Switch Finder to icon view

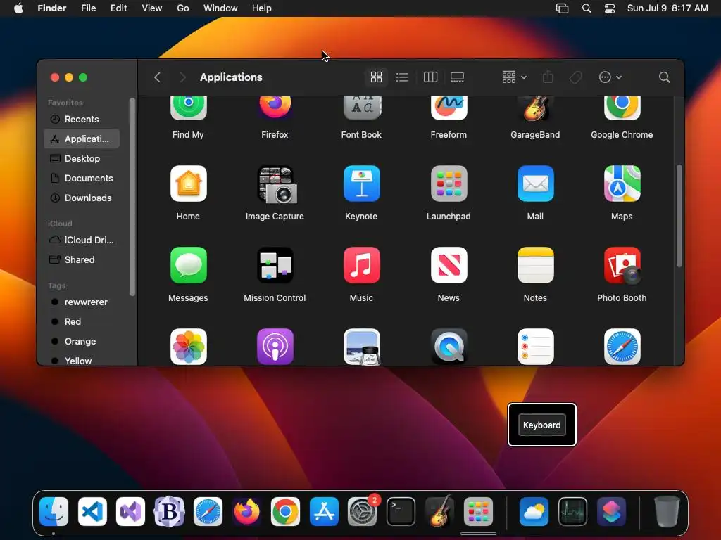coord(376,77)
